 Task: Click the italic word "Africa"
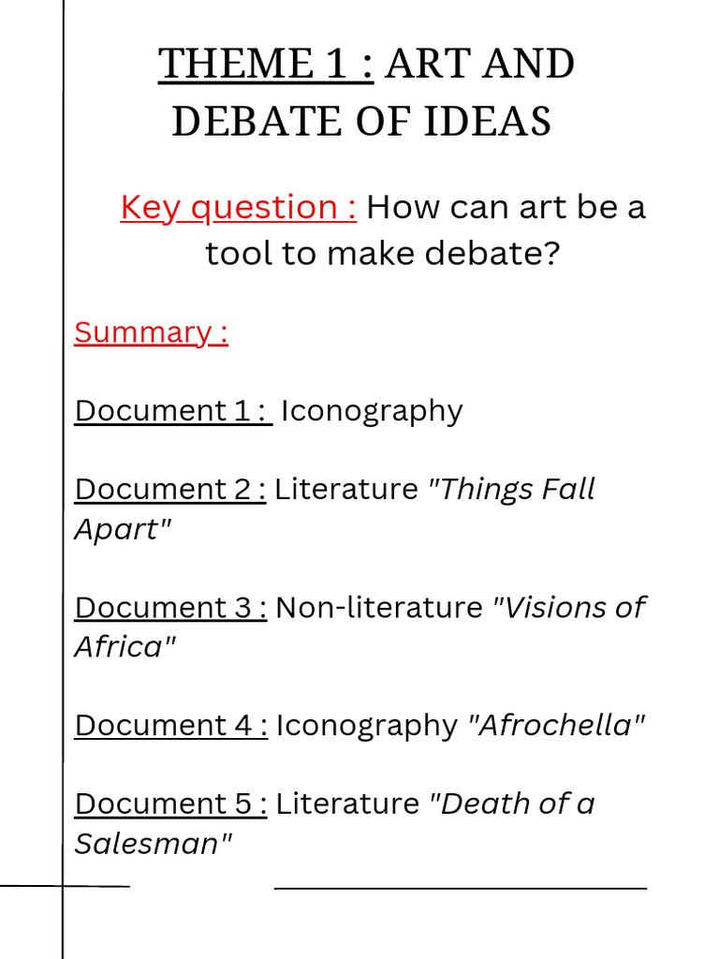pos(125,647)
